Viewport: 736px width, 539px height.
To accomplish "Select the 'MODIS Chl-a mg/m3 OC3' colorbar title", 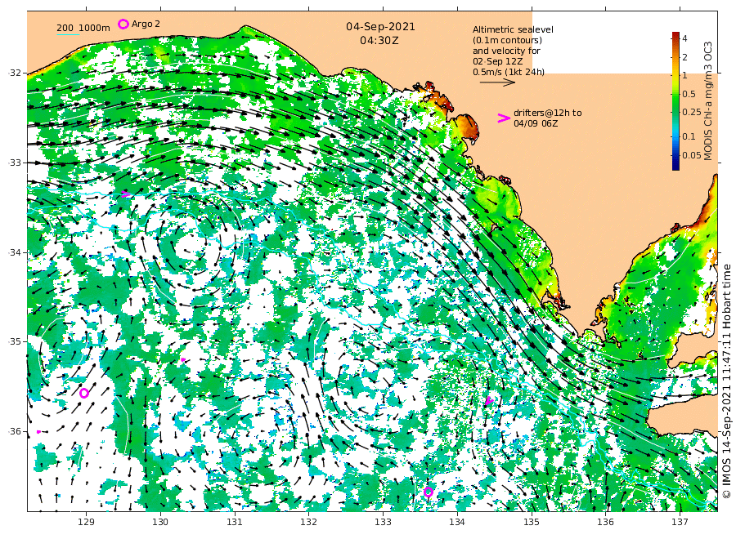I will click(708, 101).
